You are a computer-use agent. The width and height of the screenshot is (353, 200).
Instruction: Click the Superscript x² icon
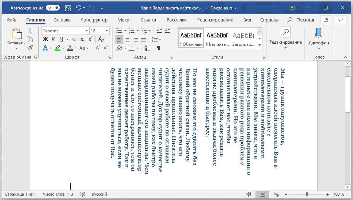tap(91, 39)
